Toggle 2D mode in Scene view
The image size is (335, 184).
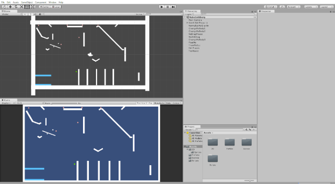25,14
